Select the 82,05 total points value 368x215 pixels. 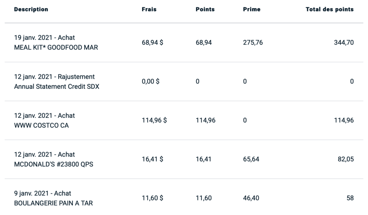[x=345, y=159]
